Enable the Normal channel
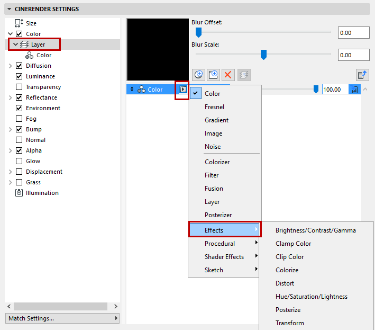Viewport: 375px width, 330px height. click(19, 140)
